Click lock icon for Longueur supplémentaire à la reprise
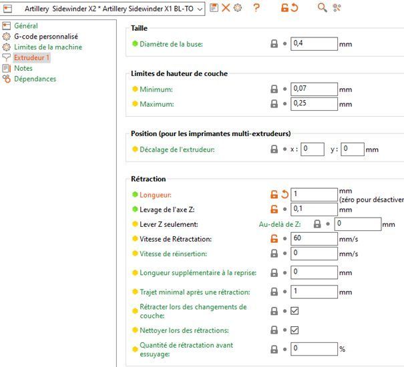This screenshot has height=367, width=404. [x=274, y=272]
